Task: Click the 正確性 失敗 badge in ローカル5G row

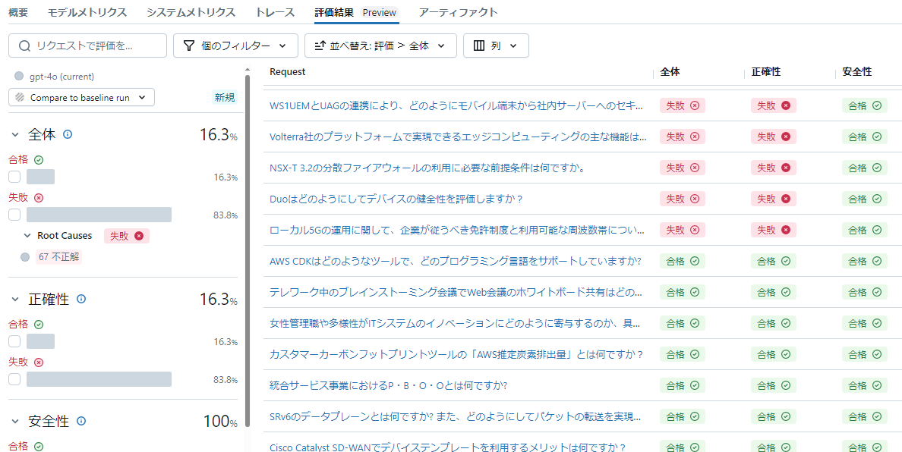Action: (773, 230)
